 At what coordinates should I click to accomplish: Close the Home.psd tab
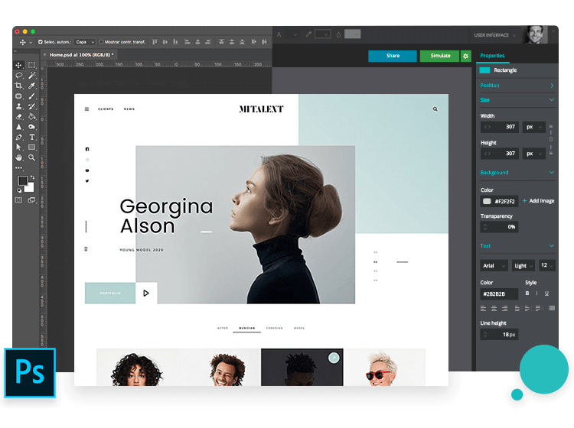pyautogui.click(x=44, y=55)
